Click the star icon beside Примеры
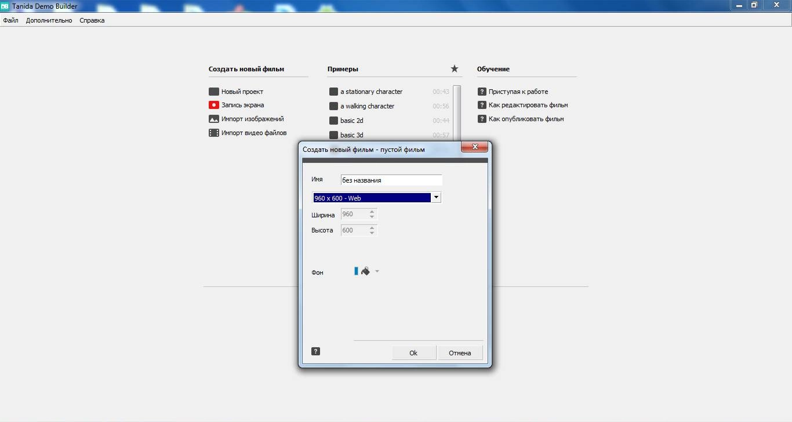This screenshot has width=792, height=422. point(455,68)
